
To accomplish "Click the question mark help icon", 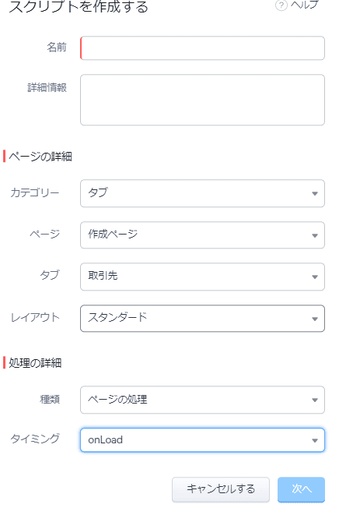I will (x=281, y=5).
